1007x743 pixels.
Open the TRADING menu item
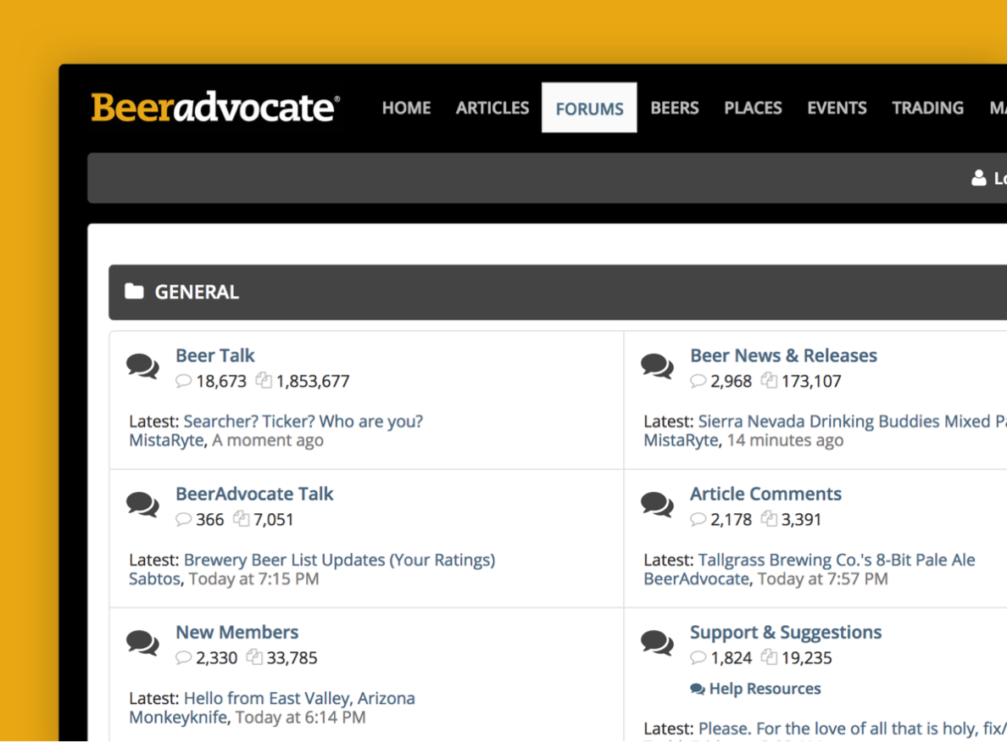click(927, 109)
